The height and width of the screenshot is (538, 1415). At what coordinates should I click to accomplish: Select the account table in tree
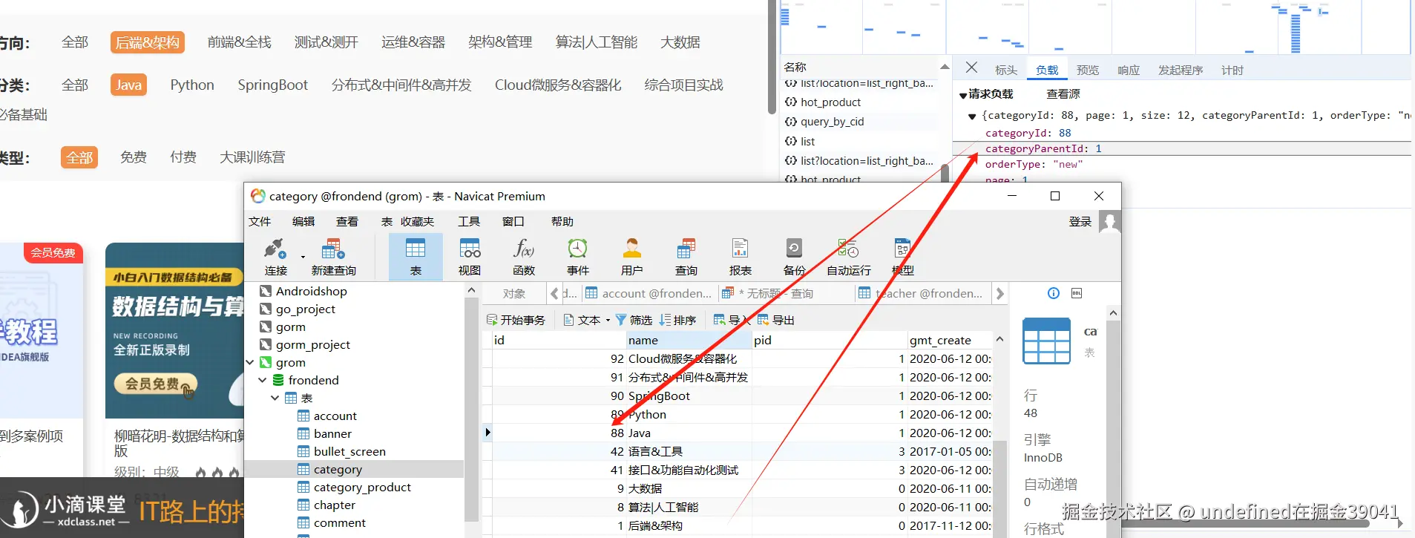pyautogui.click(x=335, y=416)
